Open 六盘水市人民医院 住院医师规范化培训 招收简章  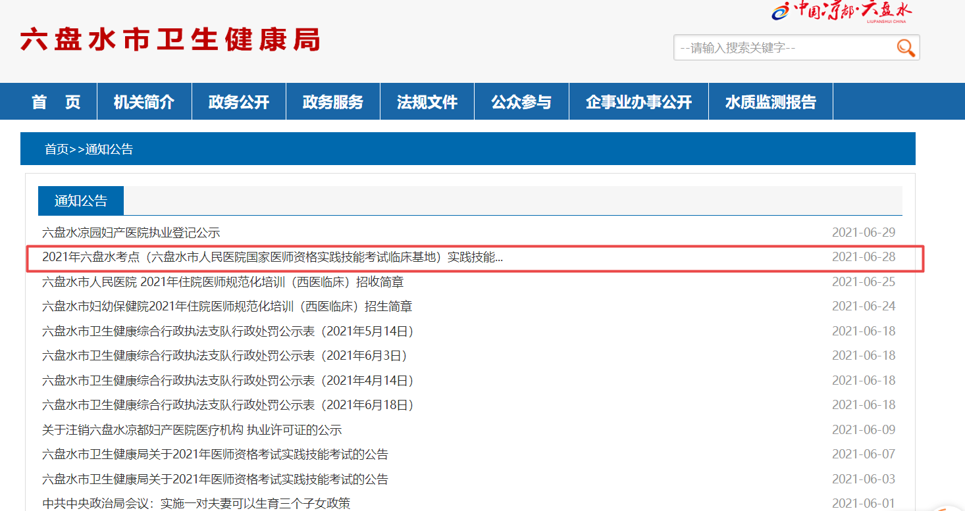[222, 282]
